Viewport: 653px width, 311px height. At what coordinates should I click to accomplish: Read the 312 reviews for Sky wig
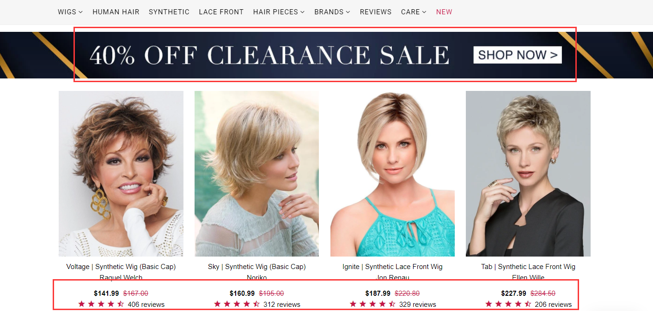[282, 305]
